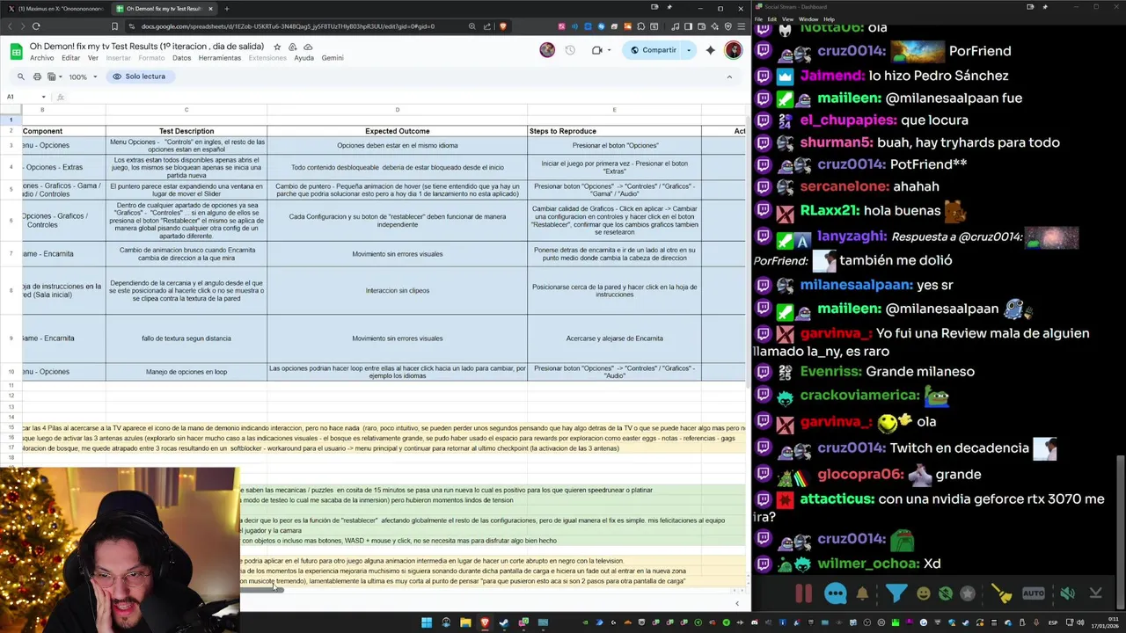
Task: Open the Google account avatar
Action: (733, 50)
